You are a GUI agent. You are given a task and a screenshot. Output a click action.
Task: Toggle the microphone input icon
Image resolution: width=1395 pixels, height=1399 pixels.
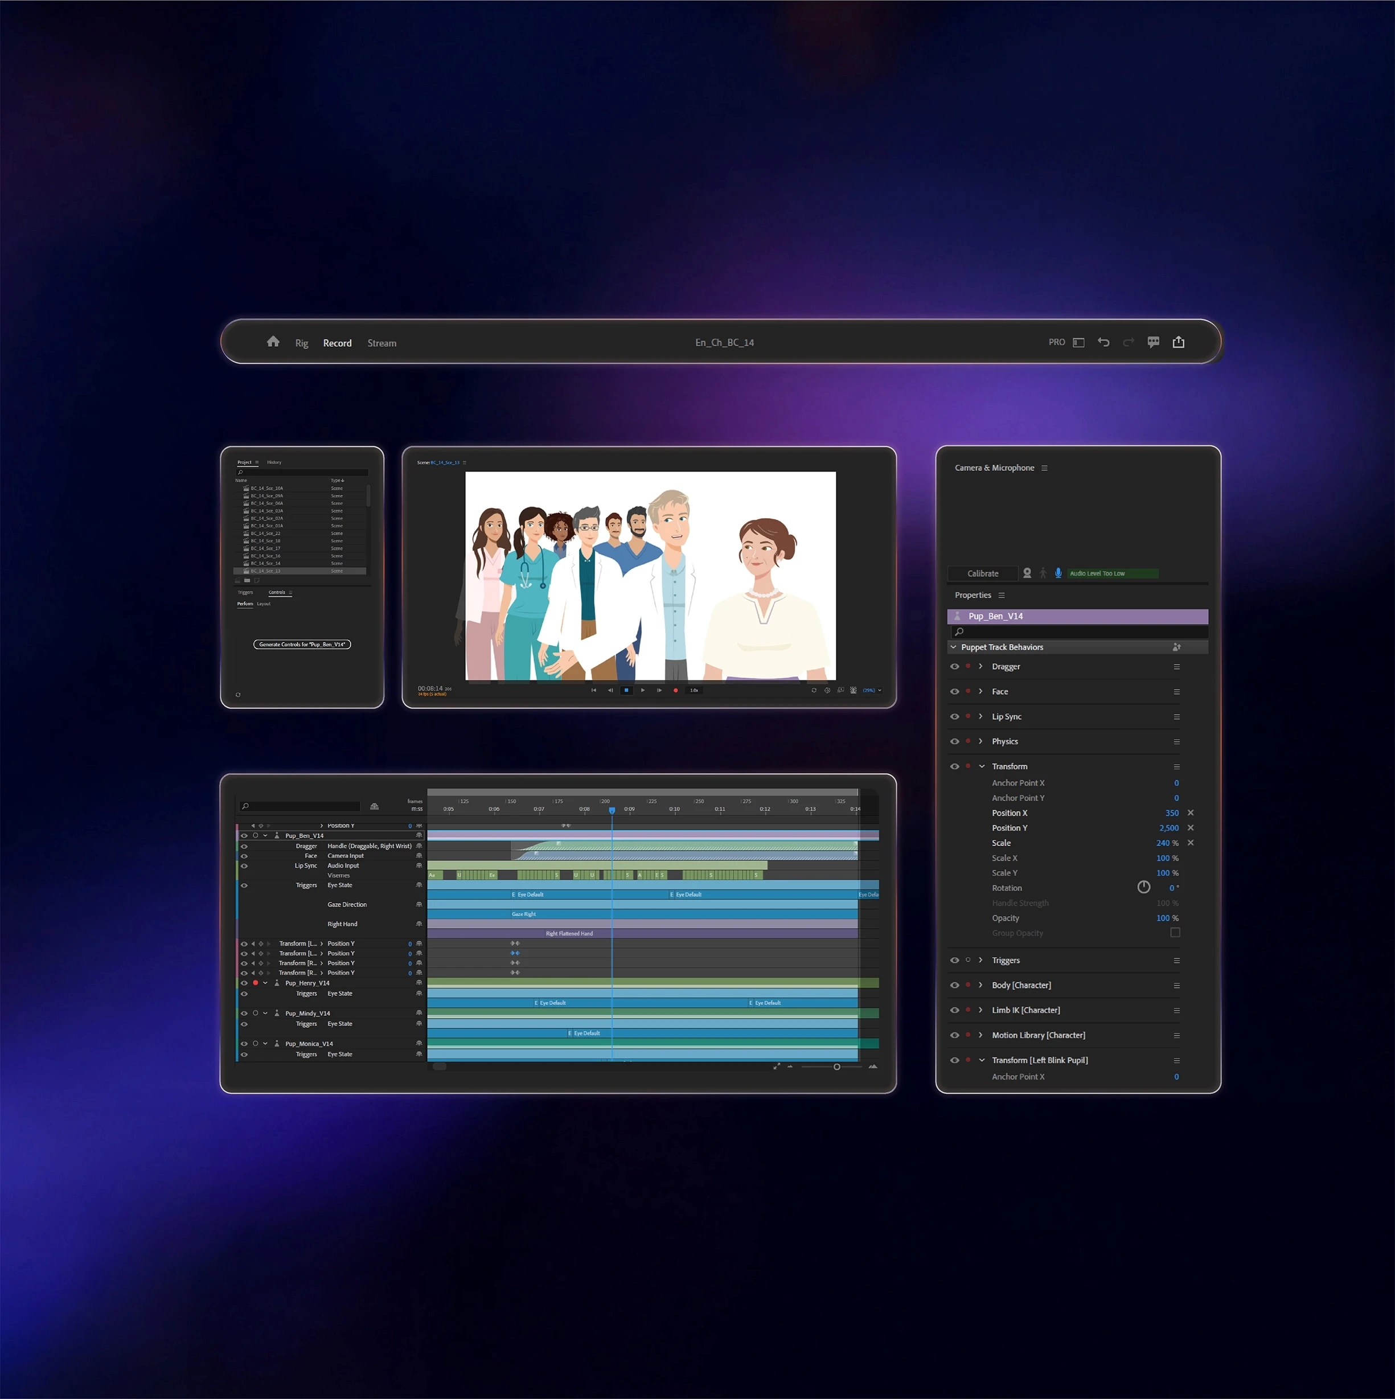(x=1058, y=573)
